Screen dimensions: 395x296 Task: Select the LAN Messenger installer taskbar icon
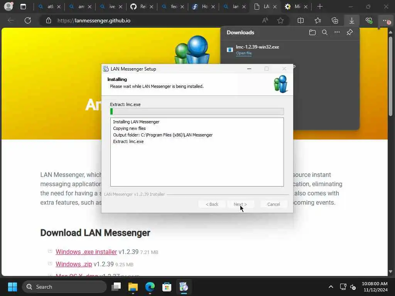[x=184, y=287]
